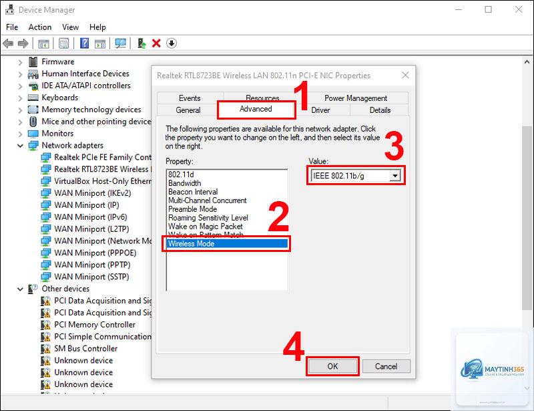
Task: Click the Update driver toolbar icon
Action: [142, 43]
